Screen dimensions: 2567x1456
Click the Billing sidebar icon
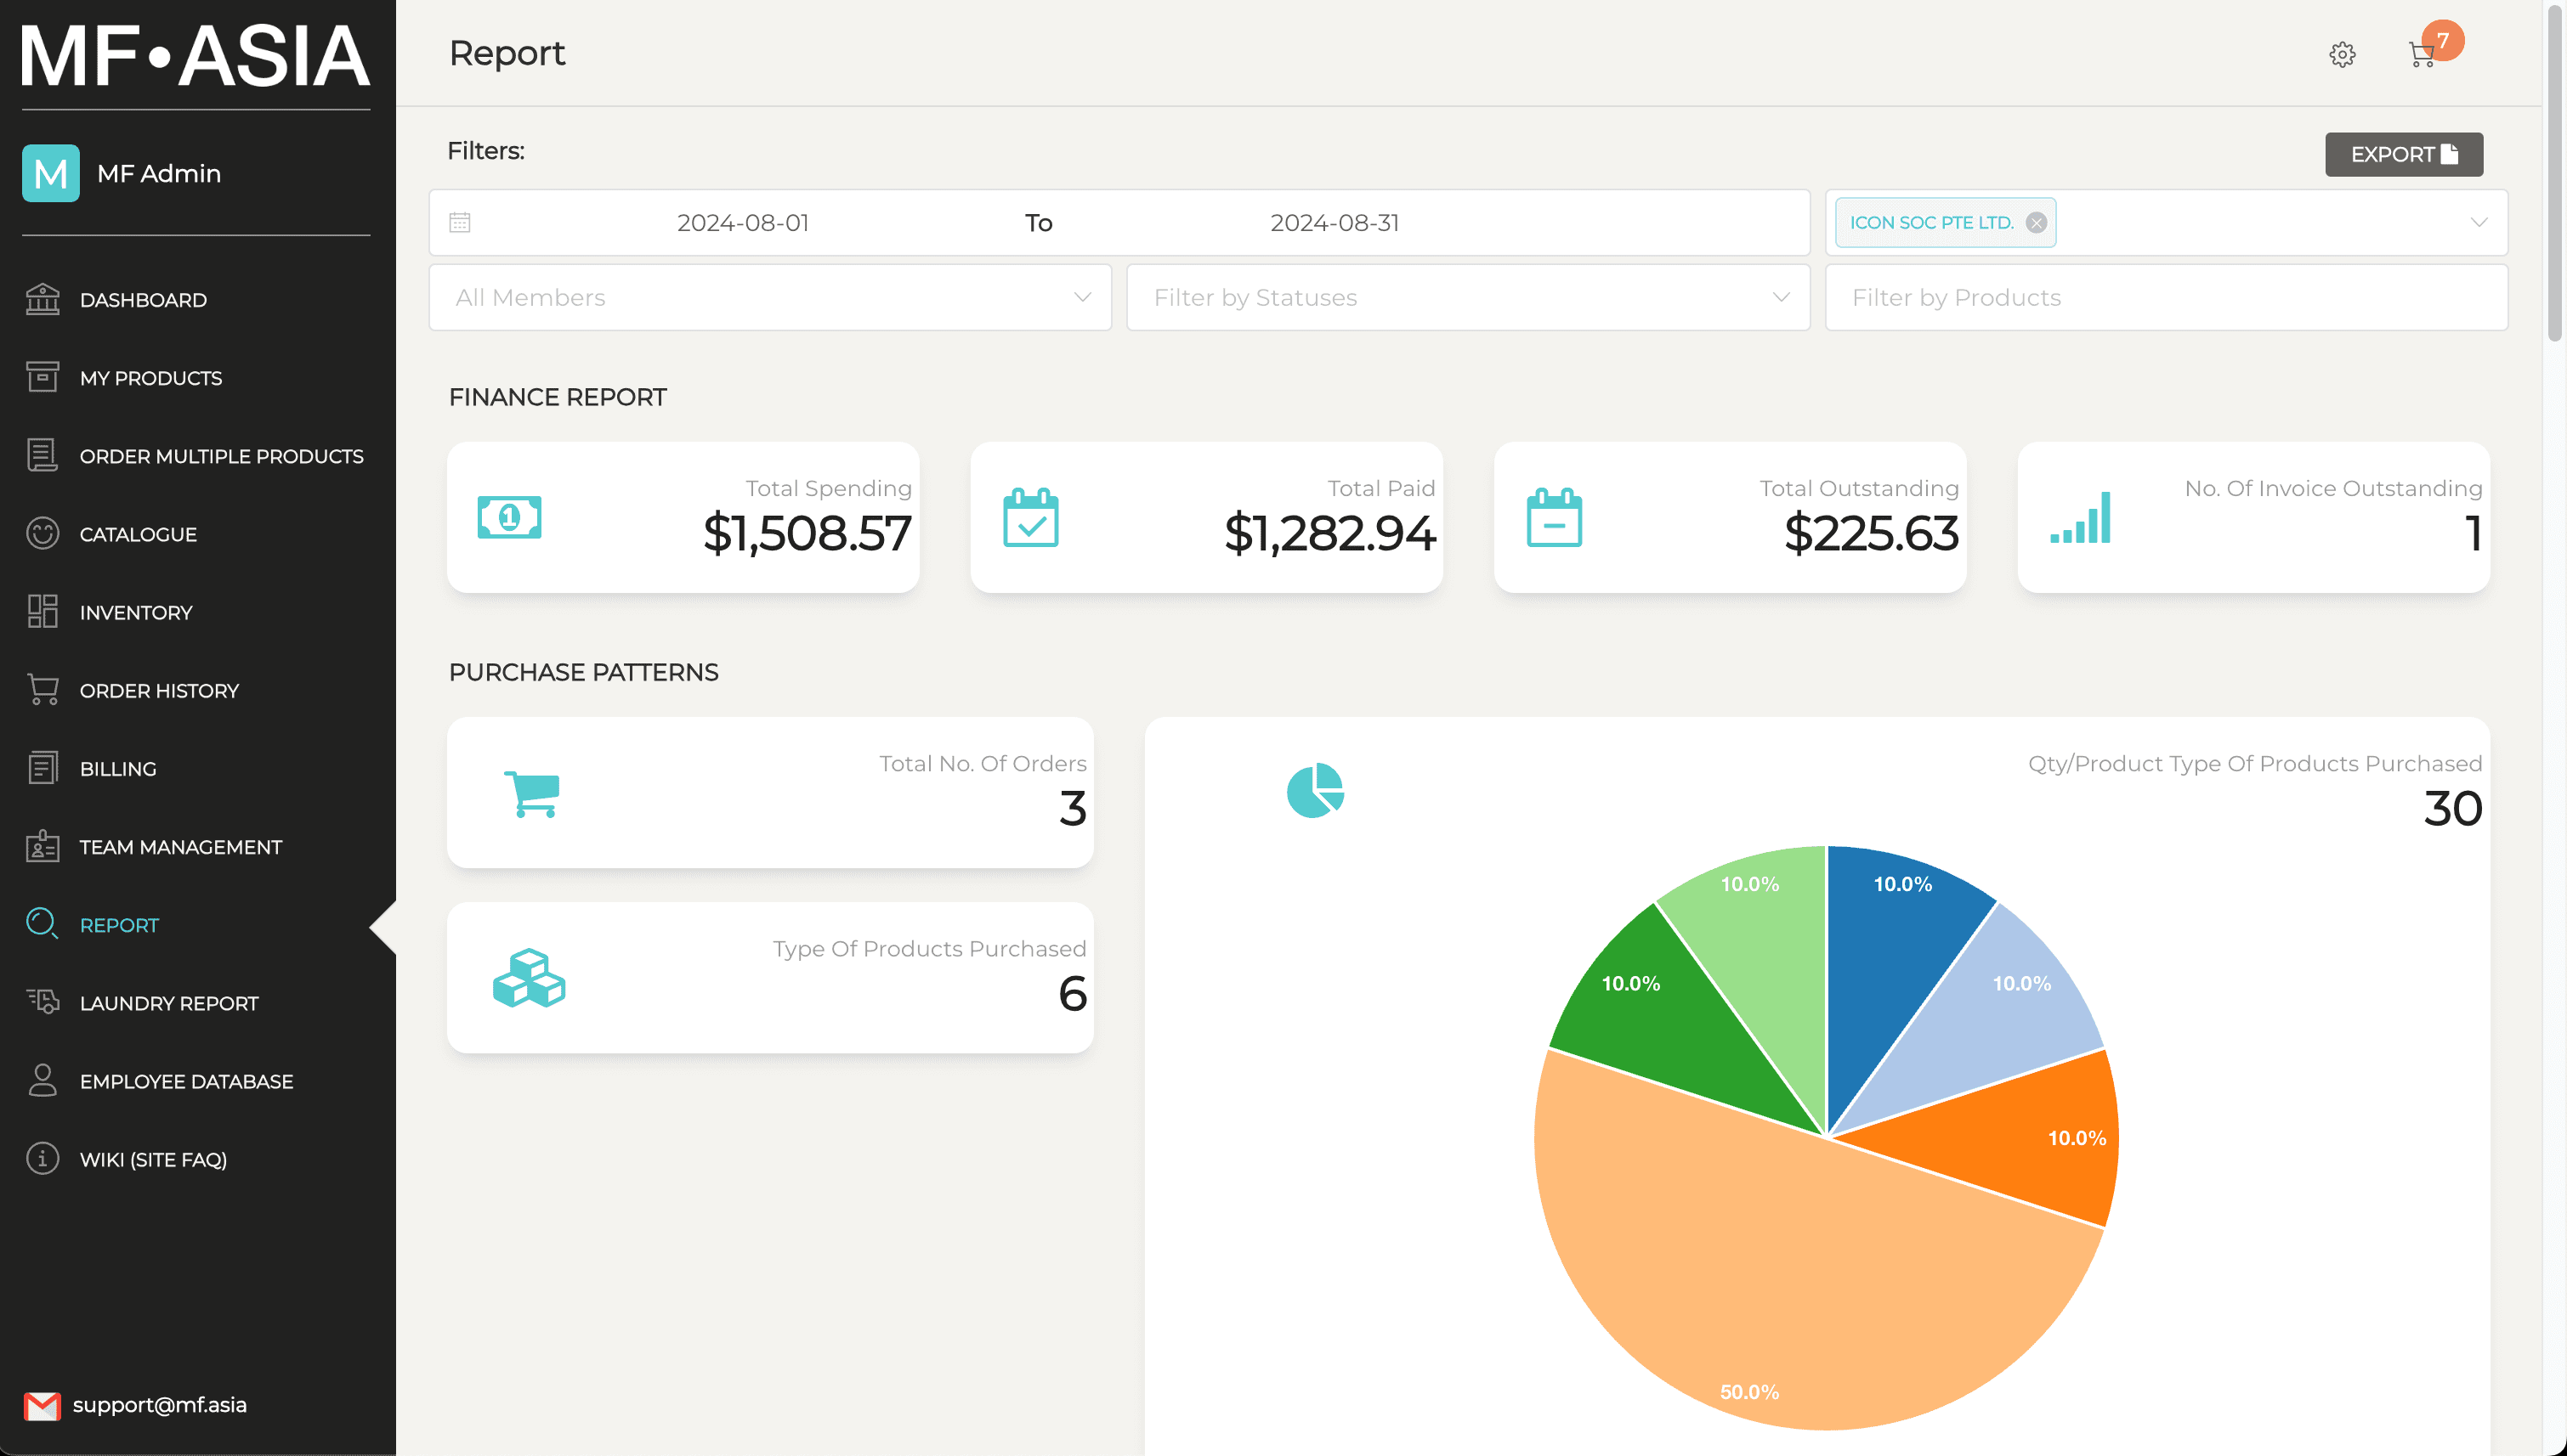42,767
